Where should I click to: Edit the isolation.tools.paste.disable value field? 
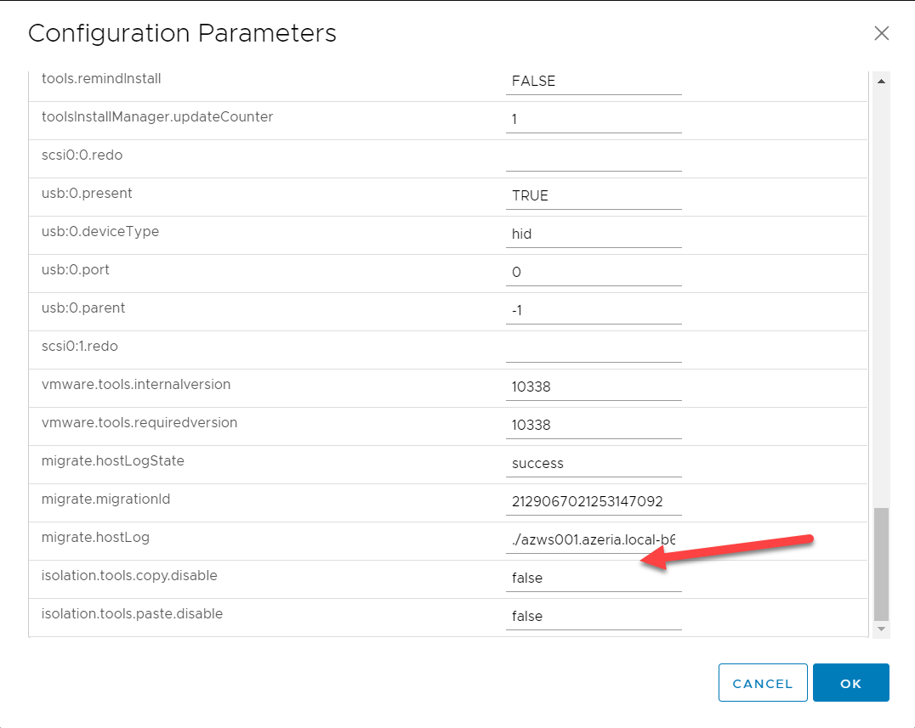point(594,616)
